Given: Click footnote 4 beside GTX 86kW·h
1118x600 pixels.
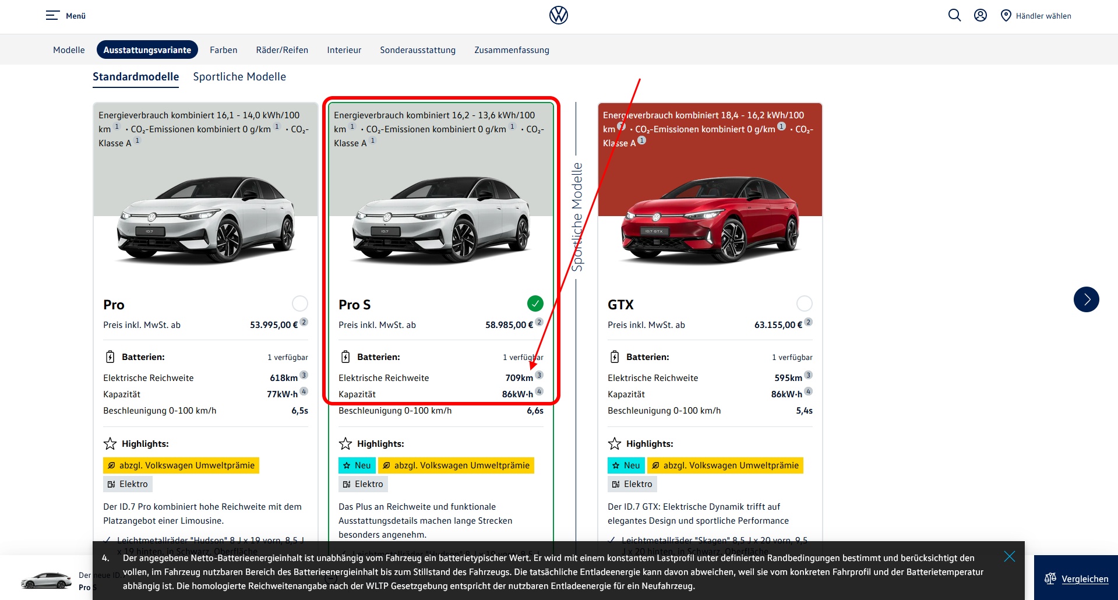Looking at the screenshot, I should pyautogui.click(x=809, y=391).
